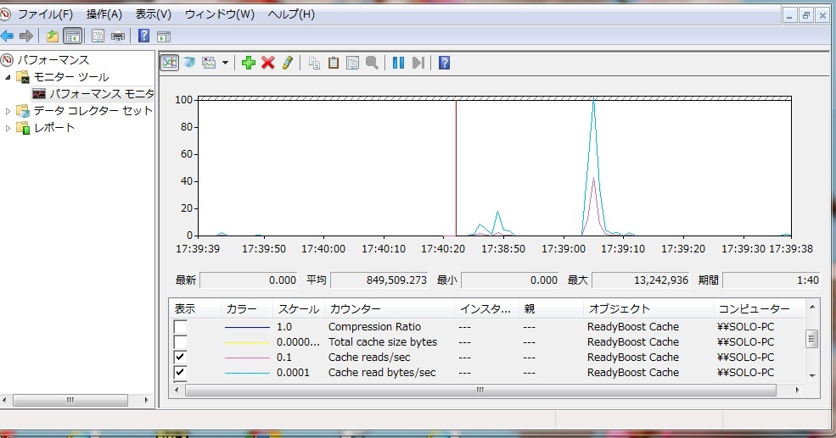Viewport: 836px width, 438px height.
Task: Click the オブジェクト column header
Action: pyautogui.click(x=618, y=309)
